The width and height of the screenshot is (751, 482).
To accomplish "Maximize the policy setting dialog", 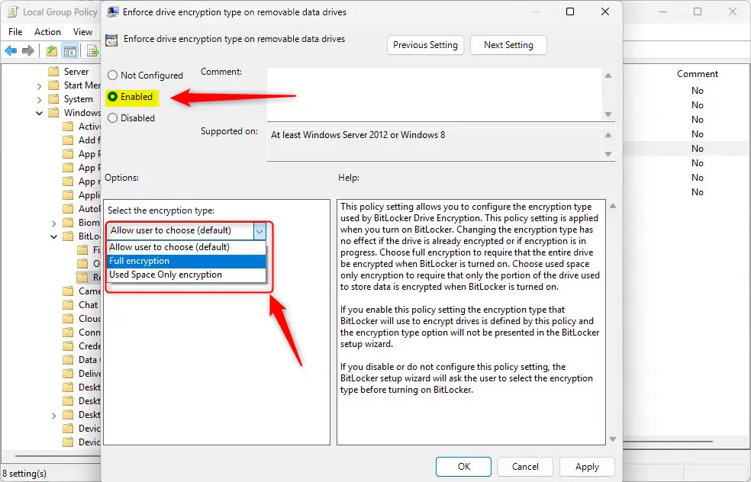I will [x=570, y=11].
